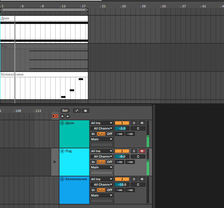Open Пэд All Channels input dropdown
The width and height of the screenshot is (224, 208).
coord(102,157)
